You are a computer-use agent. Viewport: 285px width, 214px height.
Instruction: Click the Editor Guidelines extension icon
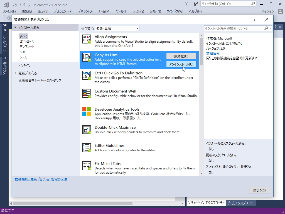click(x=87, y=148)
